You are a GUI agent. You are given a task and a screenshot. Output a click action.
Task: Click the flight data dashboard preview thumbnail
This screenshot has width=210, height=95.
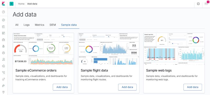109,49
